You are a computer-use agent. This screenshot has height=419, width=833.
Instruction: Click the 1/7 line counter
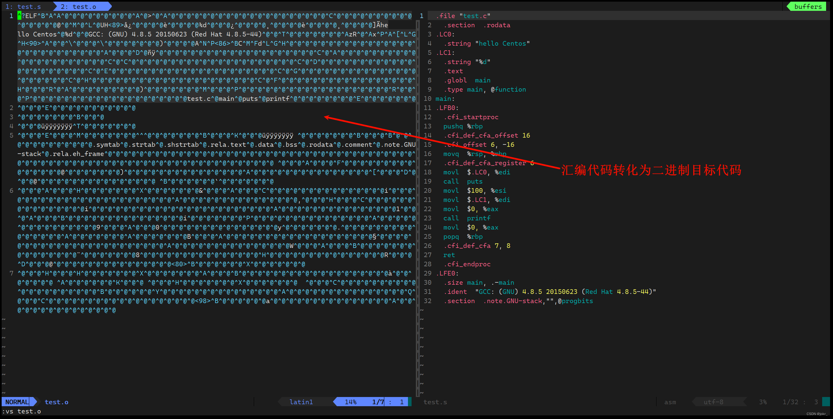378,402
